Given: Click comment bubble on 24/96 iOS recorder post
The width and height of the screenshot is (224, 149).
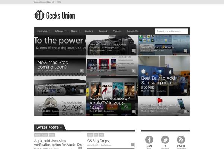Looking at the screenshot, I should click(81, 111).
